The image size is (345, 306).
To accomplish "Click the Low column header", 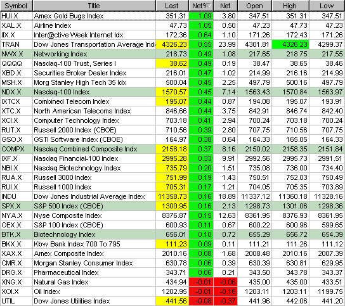I will pyautogui.click(x=327, y=6).
